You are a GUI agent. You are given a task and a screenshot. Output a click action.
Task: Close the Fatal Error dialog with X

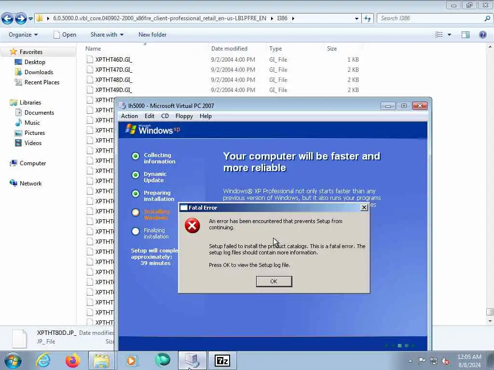click(x=364, y=207)
